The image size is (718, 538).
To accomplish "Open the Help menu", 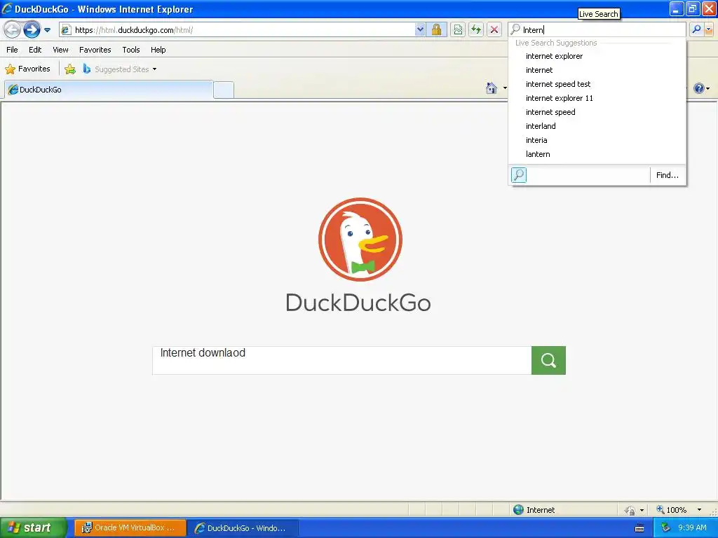I will tap(158, 50).
